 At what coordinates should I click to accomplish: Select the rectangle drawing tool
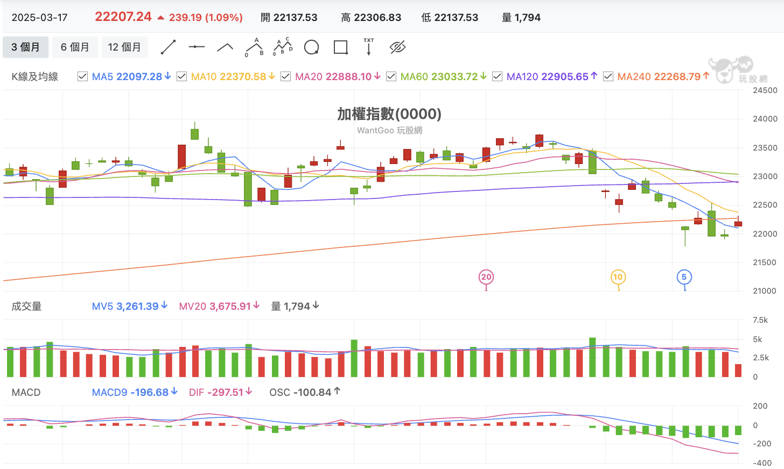tap(340, 47)
